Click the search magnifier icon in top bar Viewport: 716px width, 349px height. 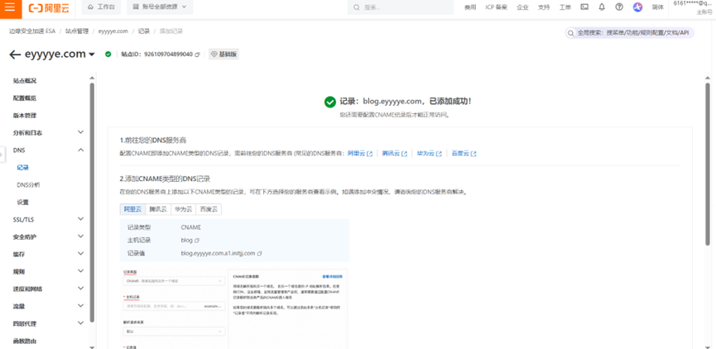click(357, 7)
